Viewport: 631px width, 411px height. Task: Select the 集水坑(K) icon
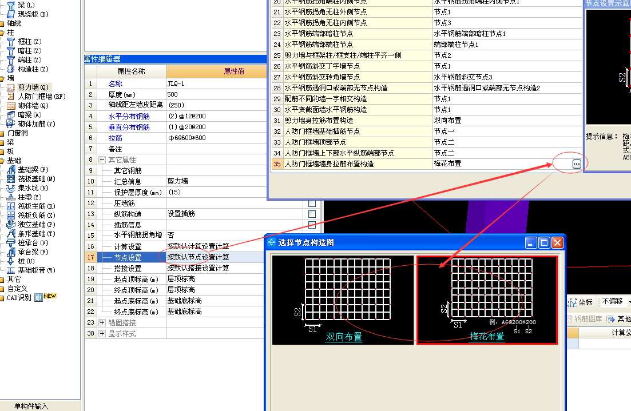coord(11,188)
